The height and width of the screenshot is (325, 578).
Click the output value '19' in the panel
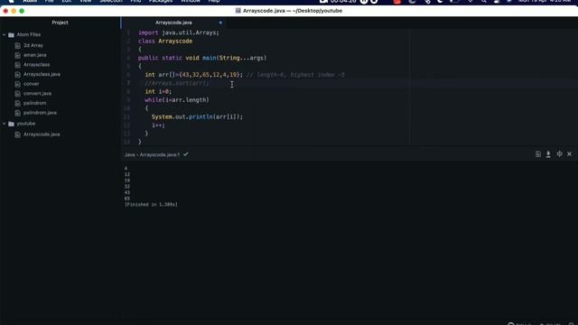tap(127, 181)
